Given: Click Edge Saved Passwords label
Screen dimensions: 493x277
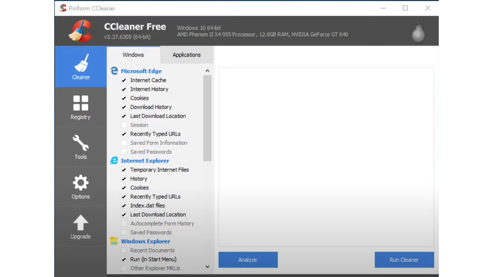Looking at the screenshot, I should click(x=151, y=151).
